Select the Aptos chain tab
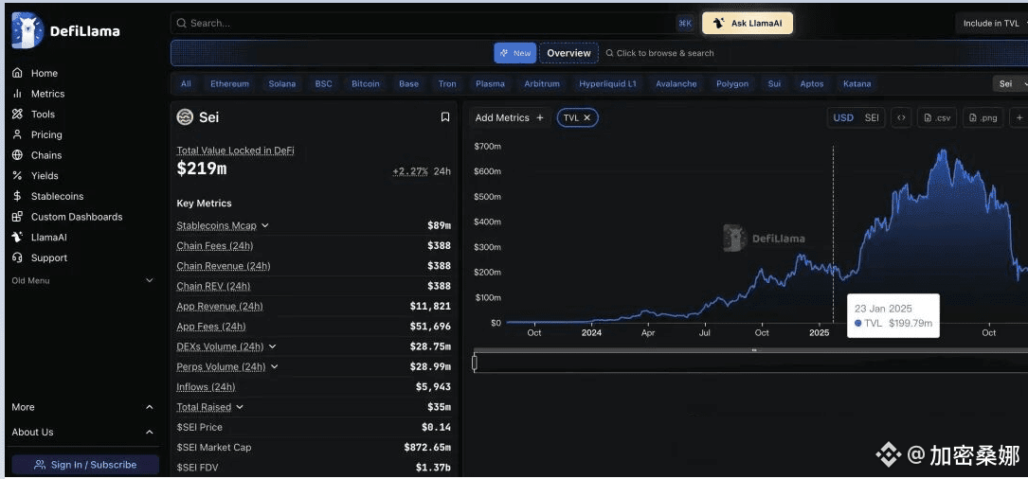Viewport: 1028px width, 479px height. click(x=811, y=84)
